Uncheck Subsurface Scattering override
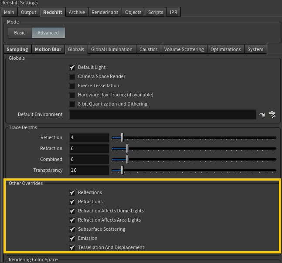The height and width of the screenshot is (263, 282). 72,229
